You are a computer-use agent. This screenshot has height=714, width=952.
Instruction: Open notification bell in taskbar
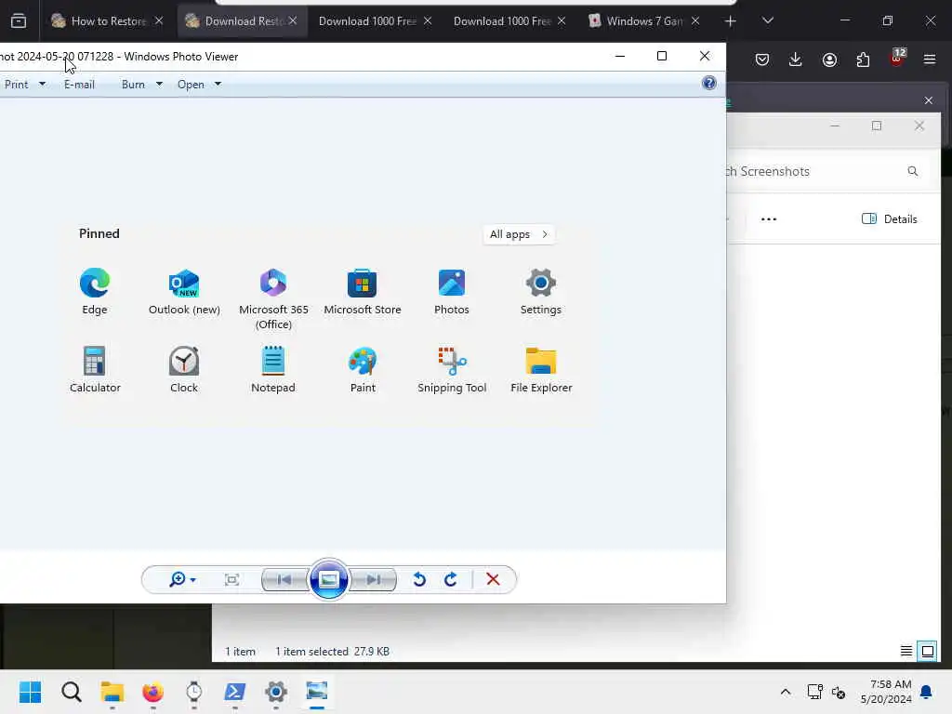click(926, 692)
